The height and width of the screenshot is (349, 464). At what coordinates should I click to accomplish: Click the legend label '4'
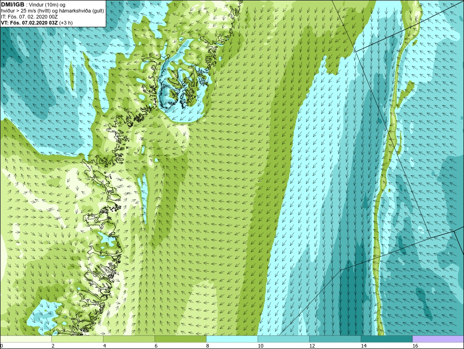104,346
